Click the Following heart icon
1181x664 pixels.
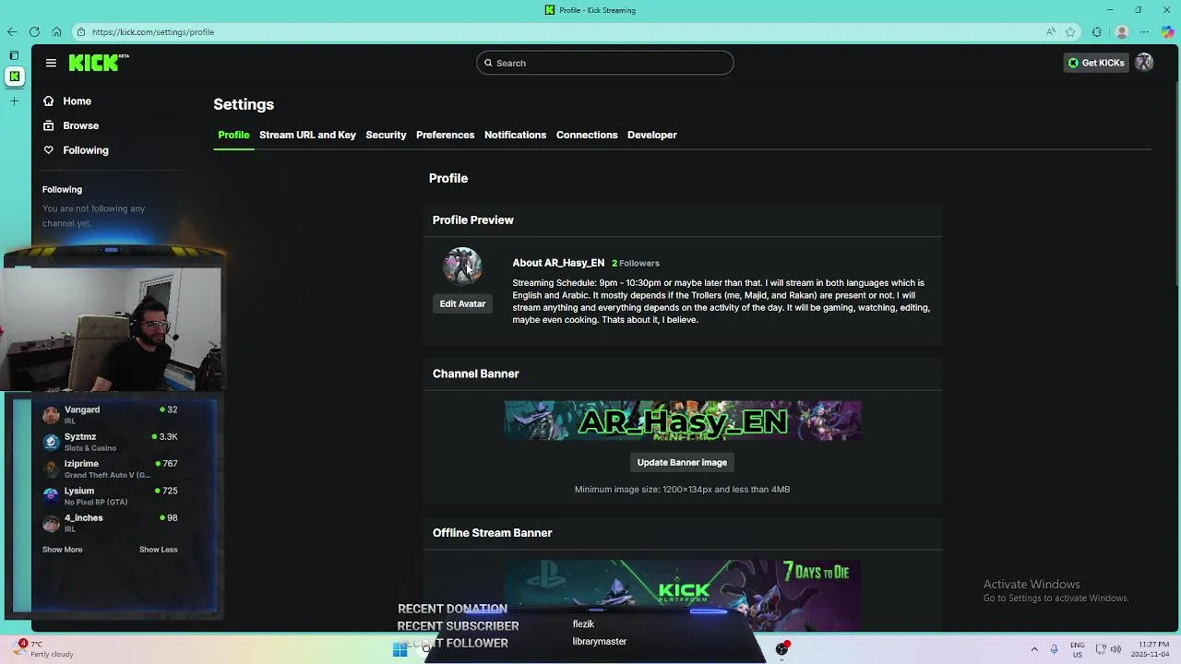pyautogui.click(x=48, y=150)
